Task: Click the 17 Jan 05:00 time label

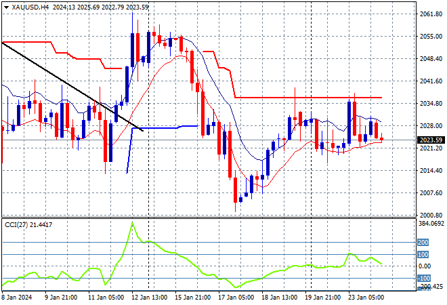Action: pyautogui.click(x=234, y=297)
